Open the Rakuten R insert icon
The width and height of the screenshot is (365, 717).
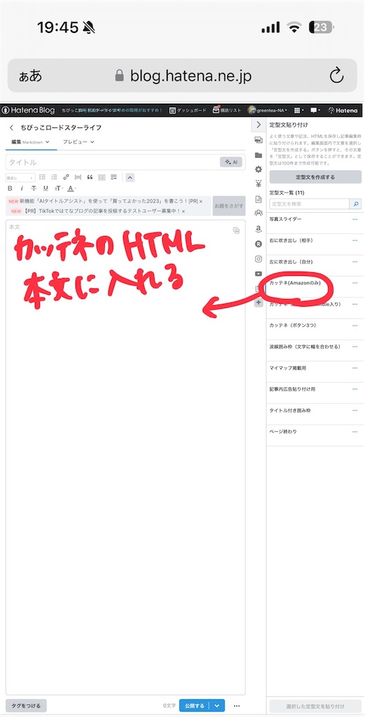258,244
